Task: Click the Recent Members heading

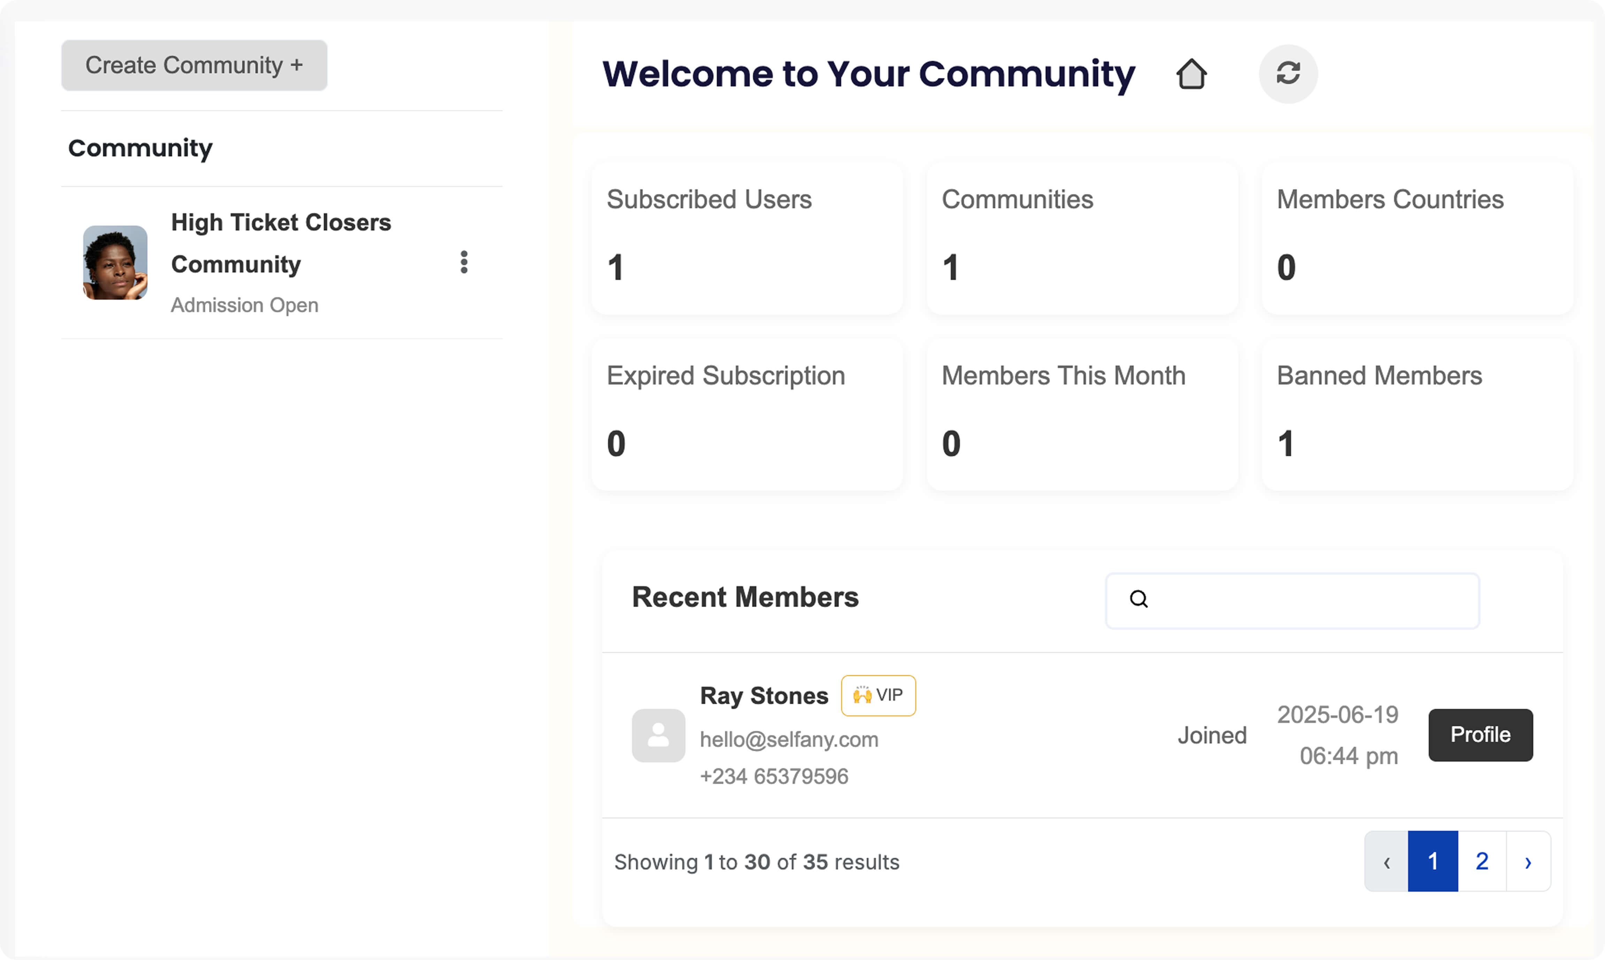Action: click(745, 597)
